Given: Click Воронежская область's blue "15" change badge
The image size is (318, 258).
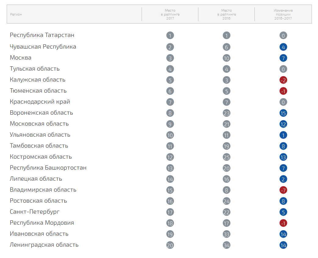Looking at the screenshot, I should click(283, 113).
